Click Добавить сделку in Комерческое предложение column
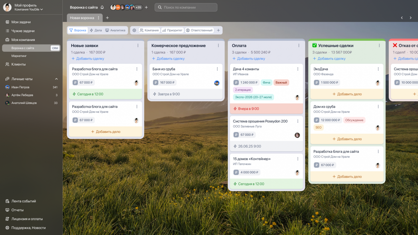Screen dimensions: 418x235 [x=168, y=59]
